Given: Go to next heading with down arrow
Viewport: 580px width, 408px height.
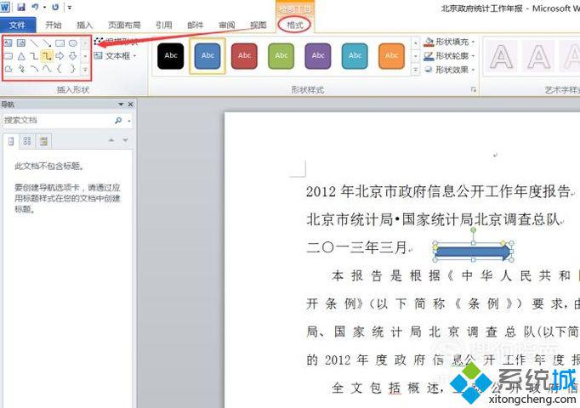Looking at the screenshot, I should click(x=125, y=140).
